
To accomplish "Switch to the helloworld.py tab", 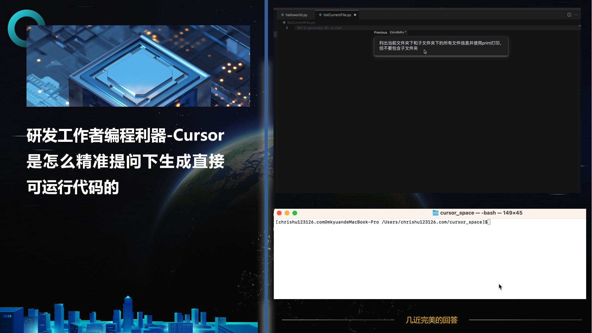I will pyautogui.click(x=296, y=15).
